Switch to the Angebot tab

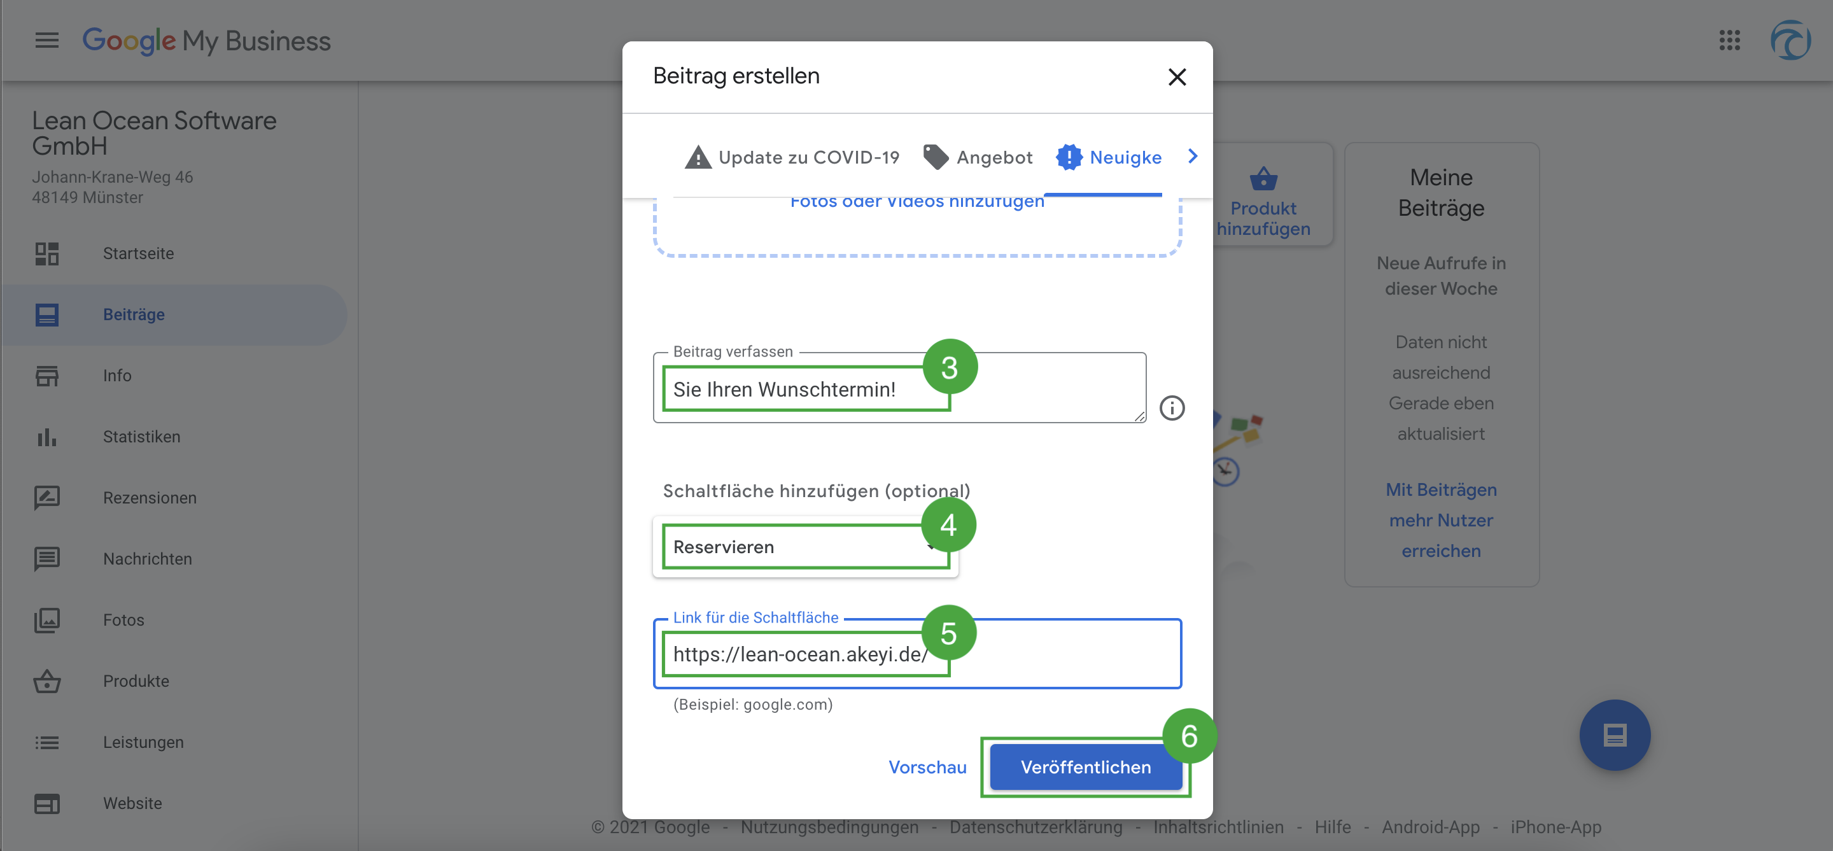[977, 157]
